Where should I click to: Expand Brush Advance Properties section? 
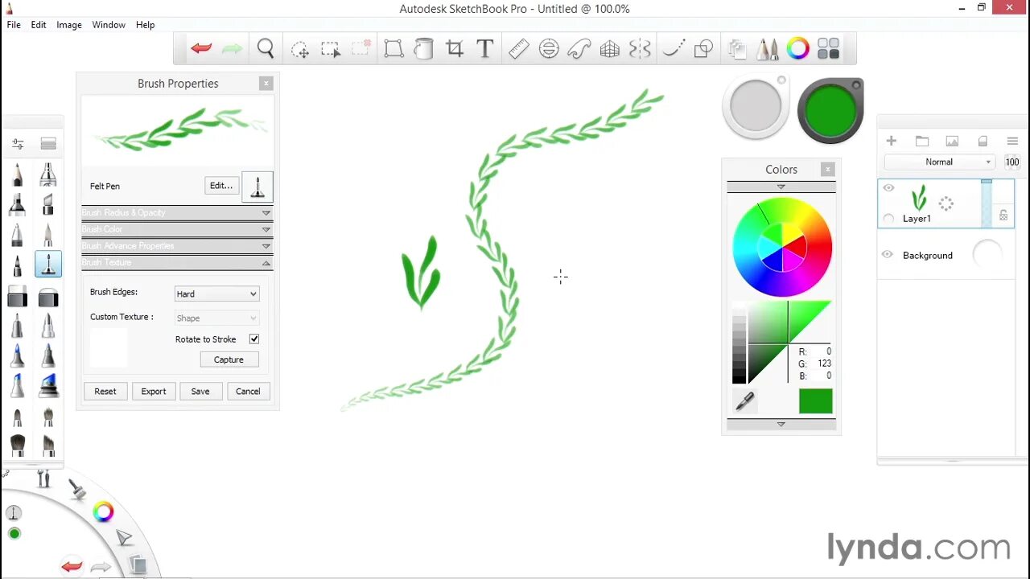pos(177,246)
